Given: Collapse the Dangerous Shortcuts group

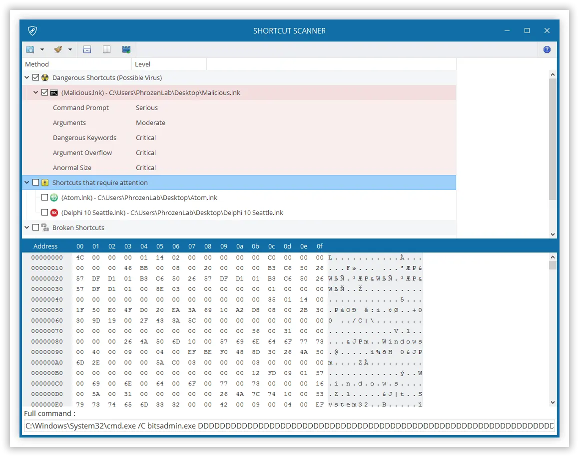Looking at the screenshot, I should pyautogui.click(x=26, y=77).
